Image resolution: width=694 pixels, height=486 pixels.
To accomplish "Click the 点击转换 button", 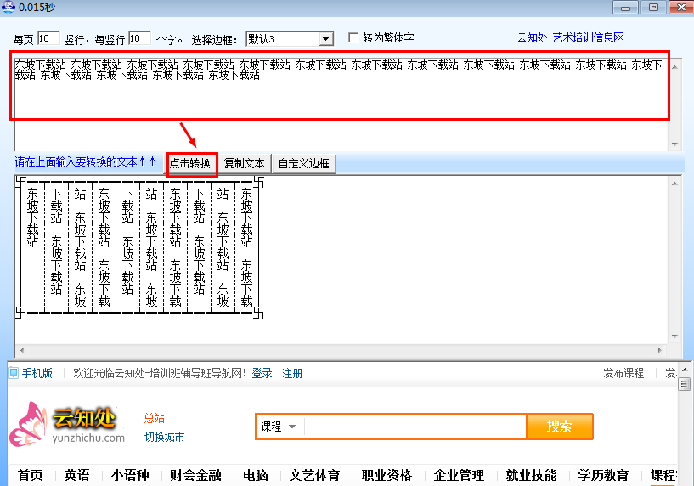I will tap(190, 163).
